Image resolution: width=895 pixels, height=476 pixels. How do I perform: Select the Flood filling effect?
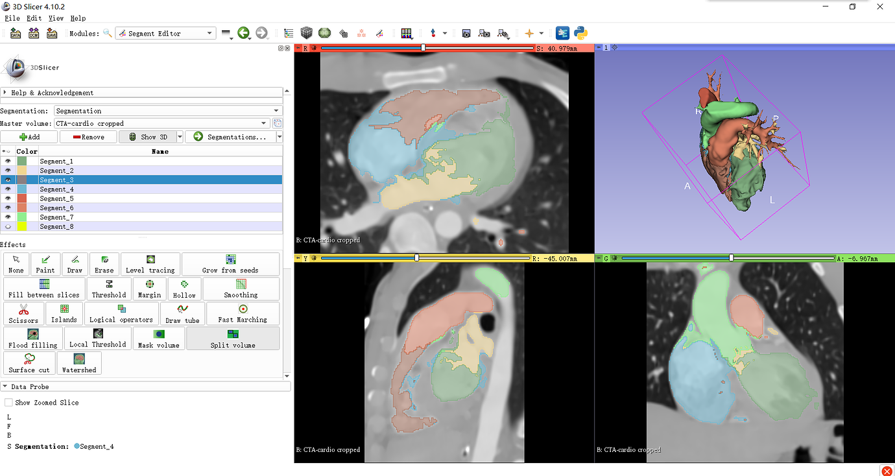click(33, 338)
